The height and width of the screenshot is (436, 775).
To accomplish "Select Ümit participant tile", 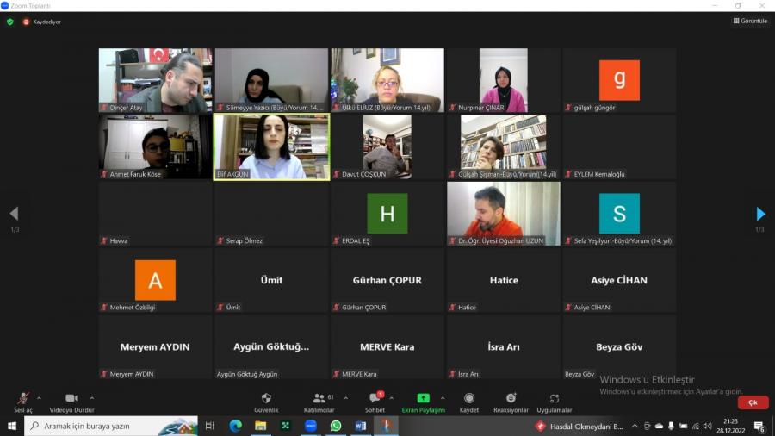I will tap(271, 280).
